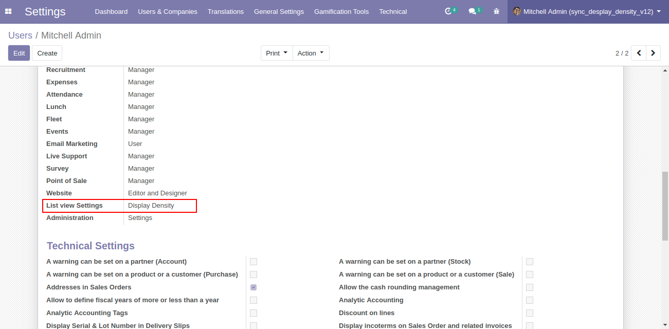Click the Live Support label
The width and height of the screenshot is (669, 329).
[x=67, y=156]
